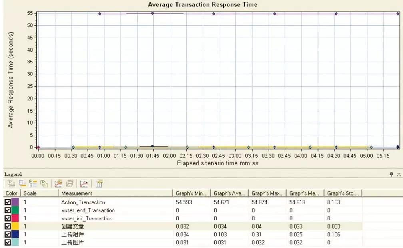Open Configure measurements from the Legend toolbar
403x248 pixels.
pos(58,184)
